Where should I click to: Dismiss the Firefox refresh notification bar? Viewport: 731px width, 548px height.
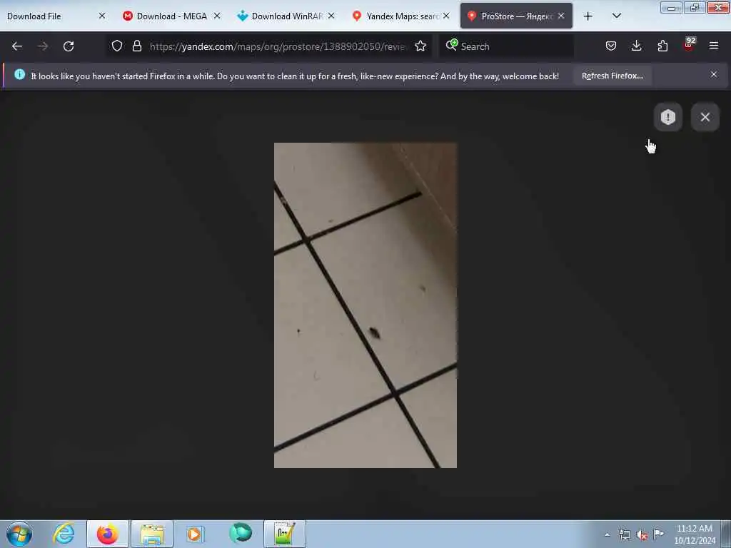(x=714, y=74)
